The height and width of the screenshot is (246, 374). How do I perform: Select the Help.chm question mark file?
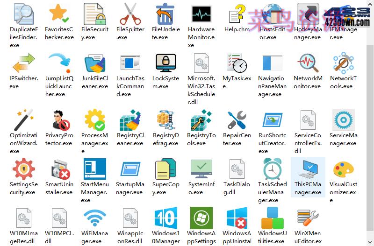click(x=237, y=14)
